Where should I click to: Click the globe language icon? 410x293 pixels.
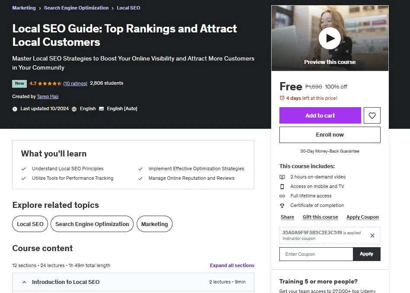(x=74, y=109)
